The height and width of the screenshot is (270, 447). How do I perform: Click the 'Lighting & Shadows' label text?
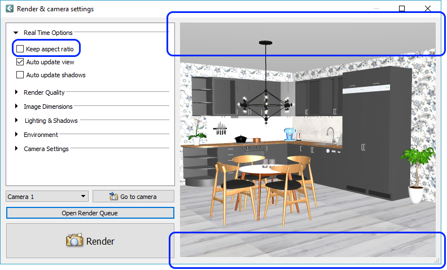51,121
